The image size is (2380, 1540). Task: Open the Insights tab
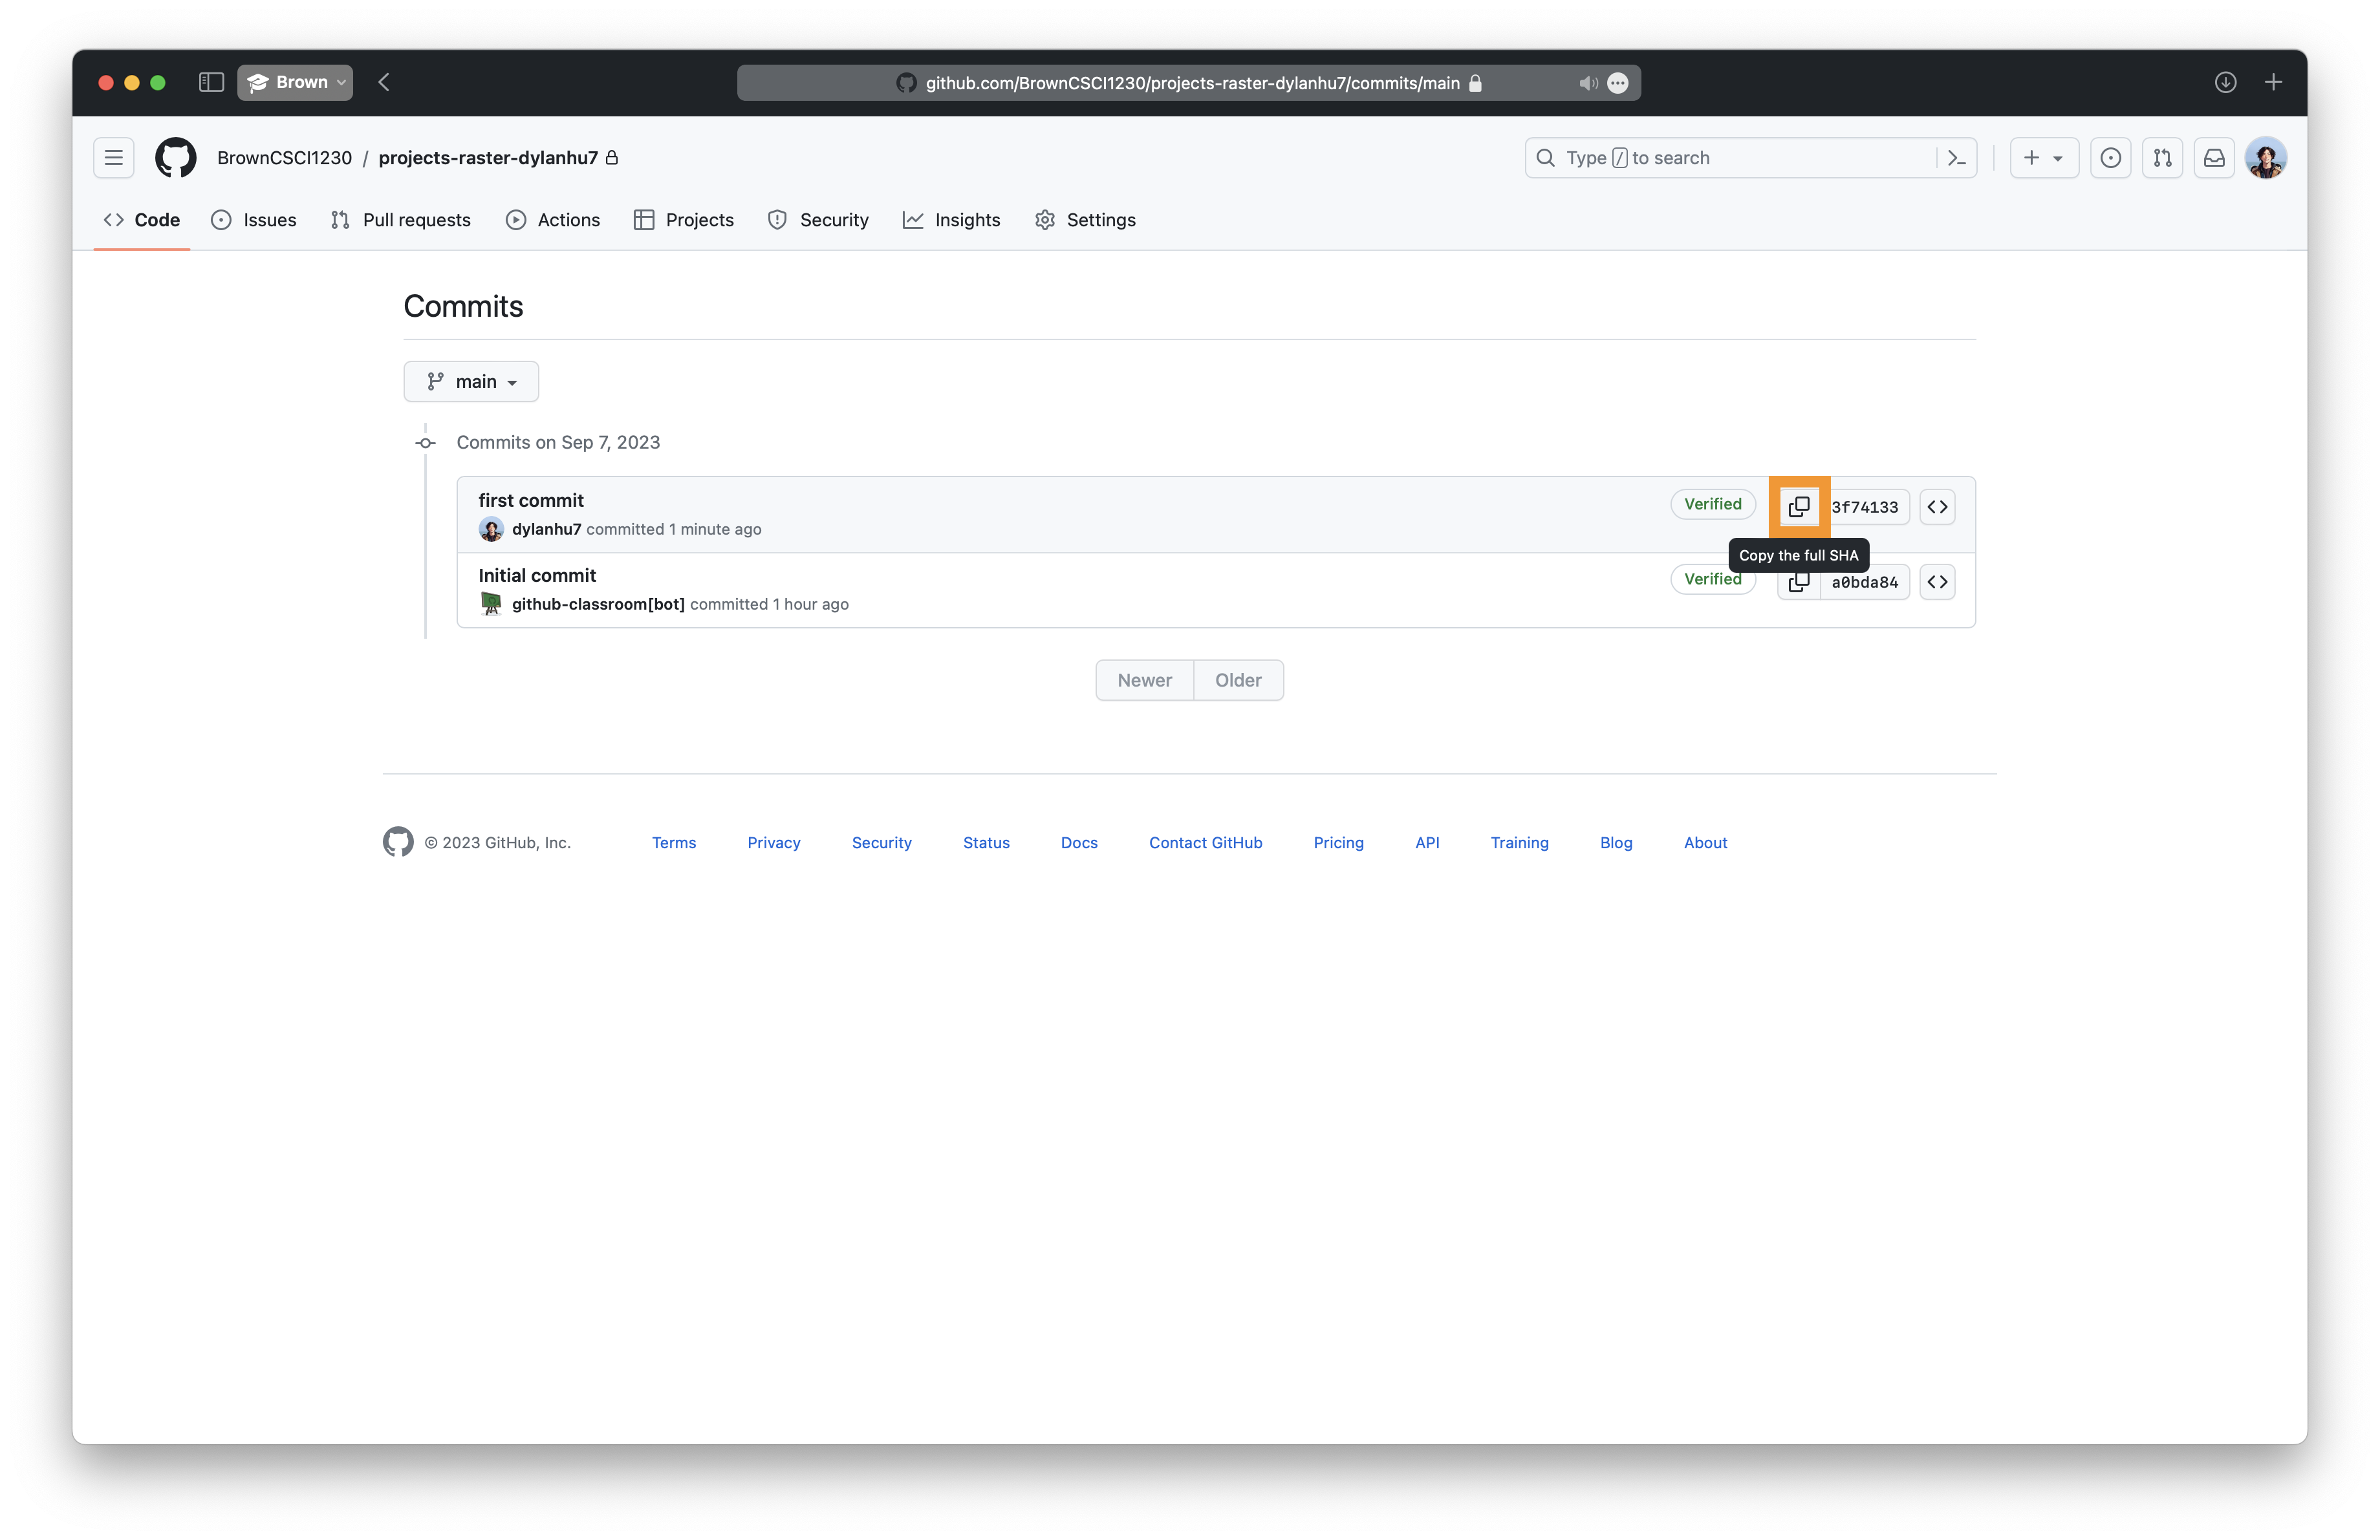[951, 220]
